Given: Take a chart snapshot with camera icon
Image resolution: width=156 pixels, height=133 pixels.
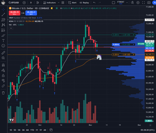Looking at the screenshot, I should click(149, 2).
